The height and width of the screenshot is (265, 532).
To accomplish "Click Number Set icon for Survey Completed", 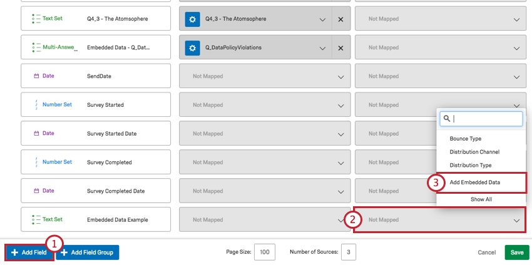I will (36, 162).
